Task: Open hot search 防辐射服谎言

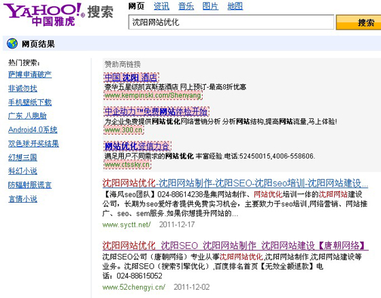Action: pos(30,185)
